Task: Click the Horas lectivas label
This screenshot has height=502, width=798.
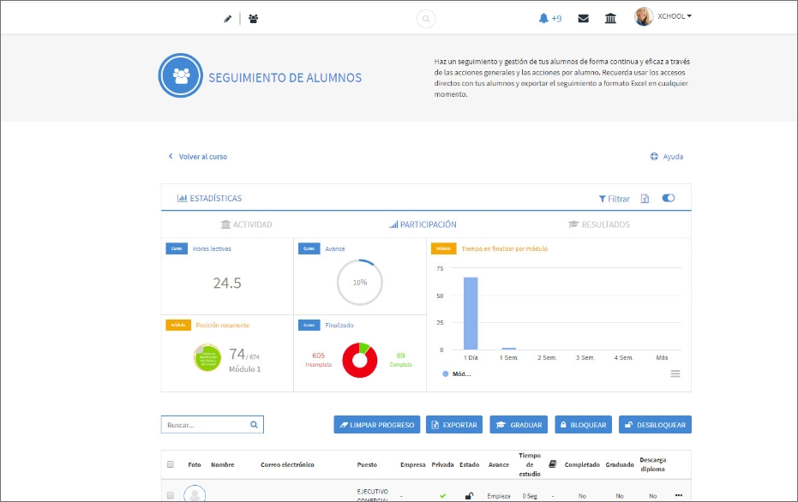Action: click(212, 248)
